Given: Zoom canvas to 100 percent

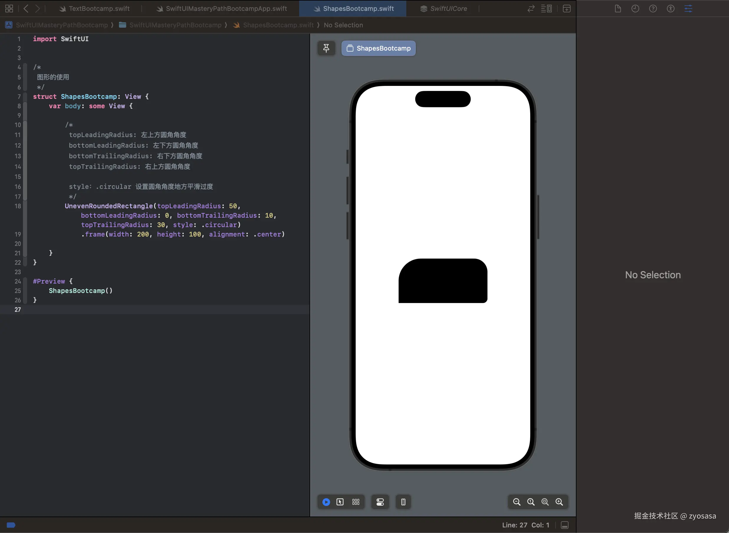Looking at the screenshot, I should (x=531, y=502).
